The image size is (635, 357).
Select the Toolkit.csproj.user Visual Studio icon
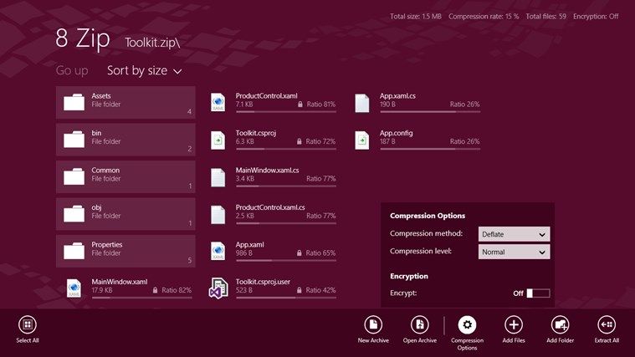[218, 288]
